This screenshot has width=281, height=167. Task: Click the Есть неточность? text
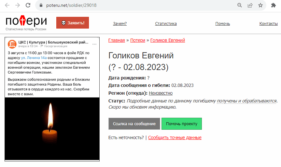(x=126, y=137)
